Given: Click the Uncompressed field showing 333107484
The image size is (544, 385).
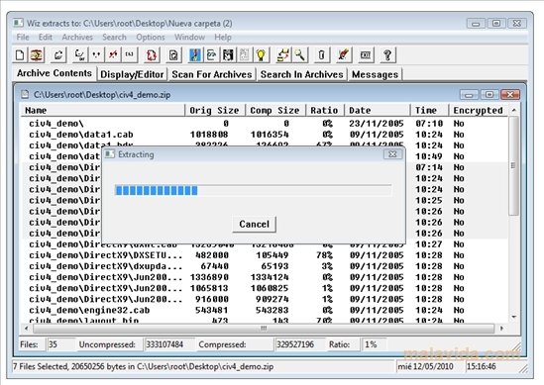Looking at the screenshot, I should [x=169, y=344].
